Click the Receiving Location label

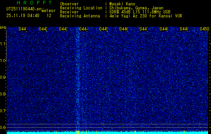coord(81,8)
